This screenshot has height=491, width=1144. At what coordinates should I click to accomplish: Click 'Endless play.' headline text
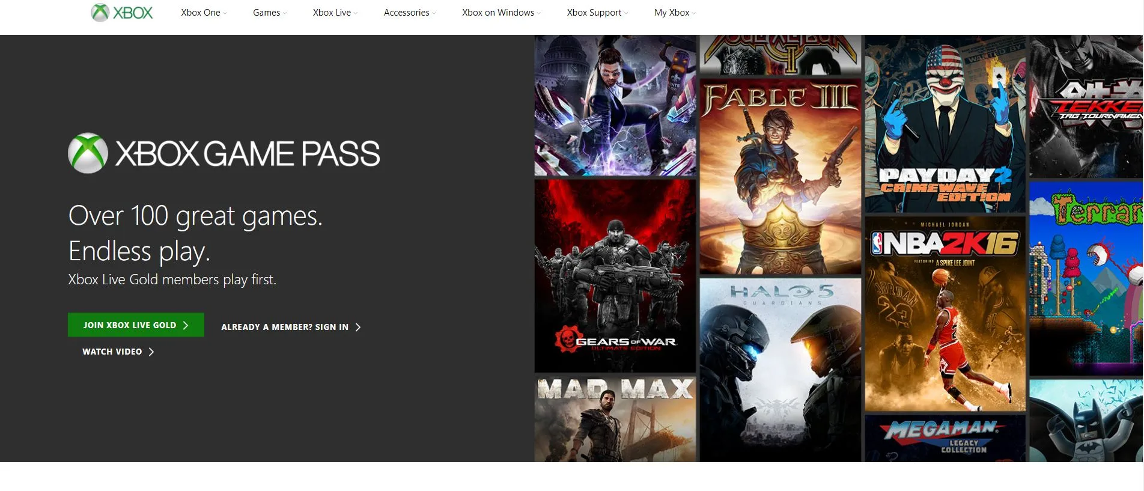click(x=139, y=251)
